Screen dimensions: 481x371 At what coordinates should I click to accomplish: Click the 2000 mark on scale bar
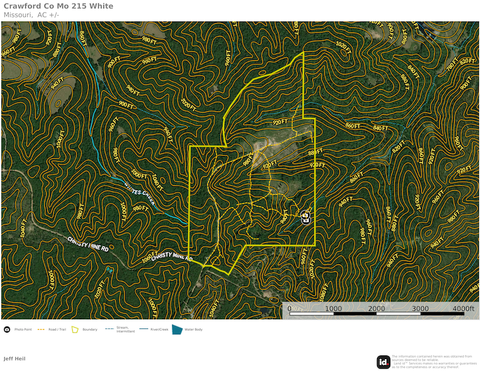[x=376, y=309]
